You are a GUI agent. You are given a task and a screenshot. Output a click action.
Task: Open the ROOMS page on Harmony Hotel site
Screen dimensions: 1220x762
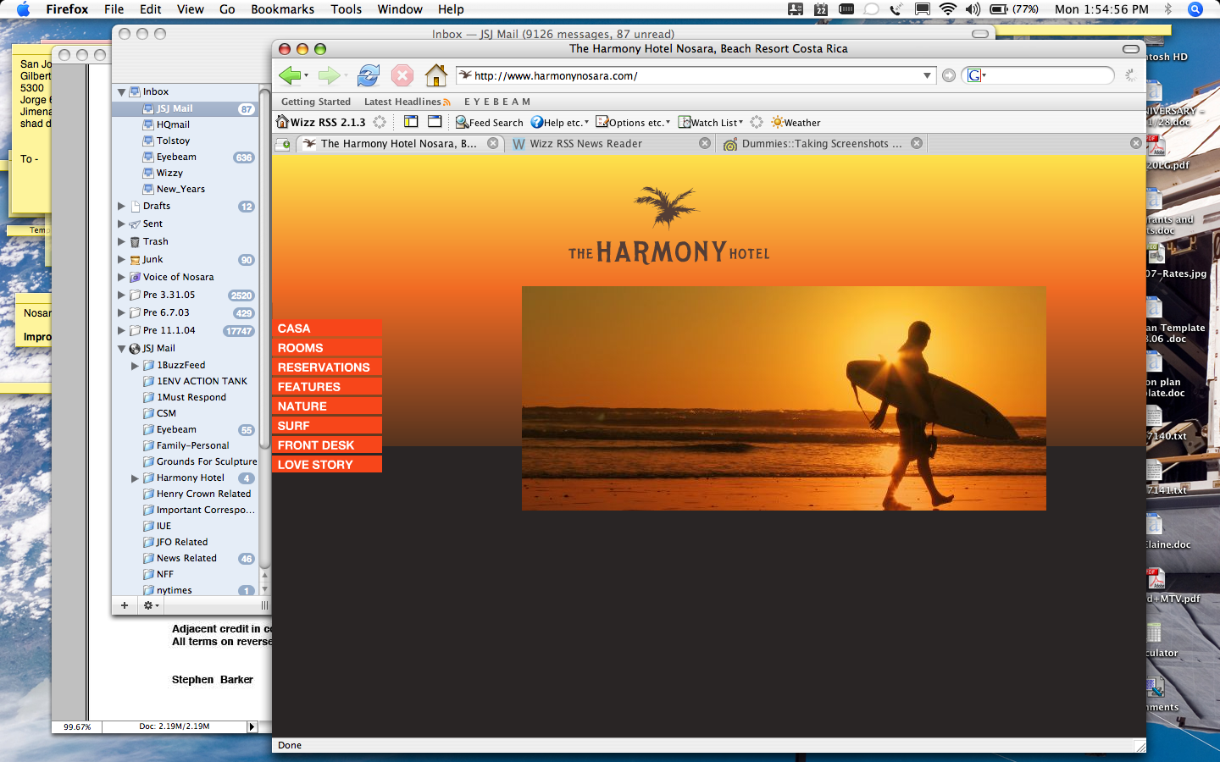click(327, 348)
